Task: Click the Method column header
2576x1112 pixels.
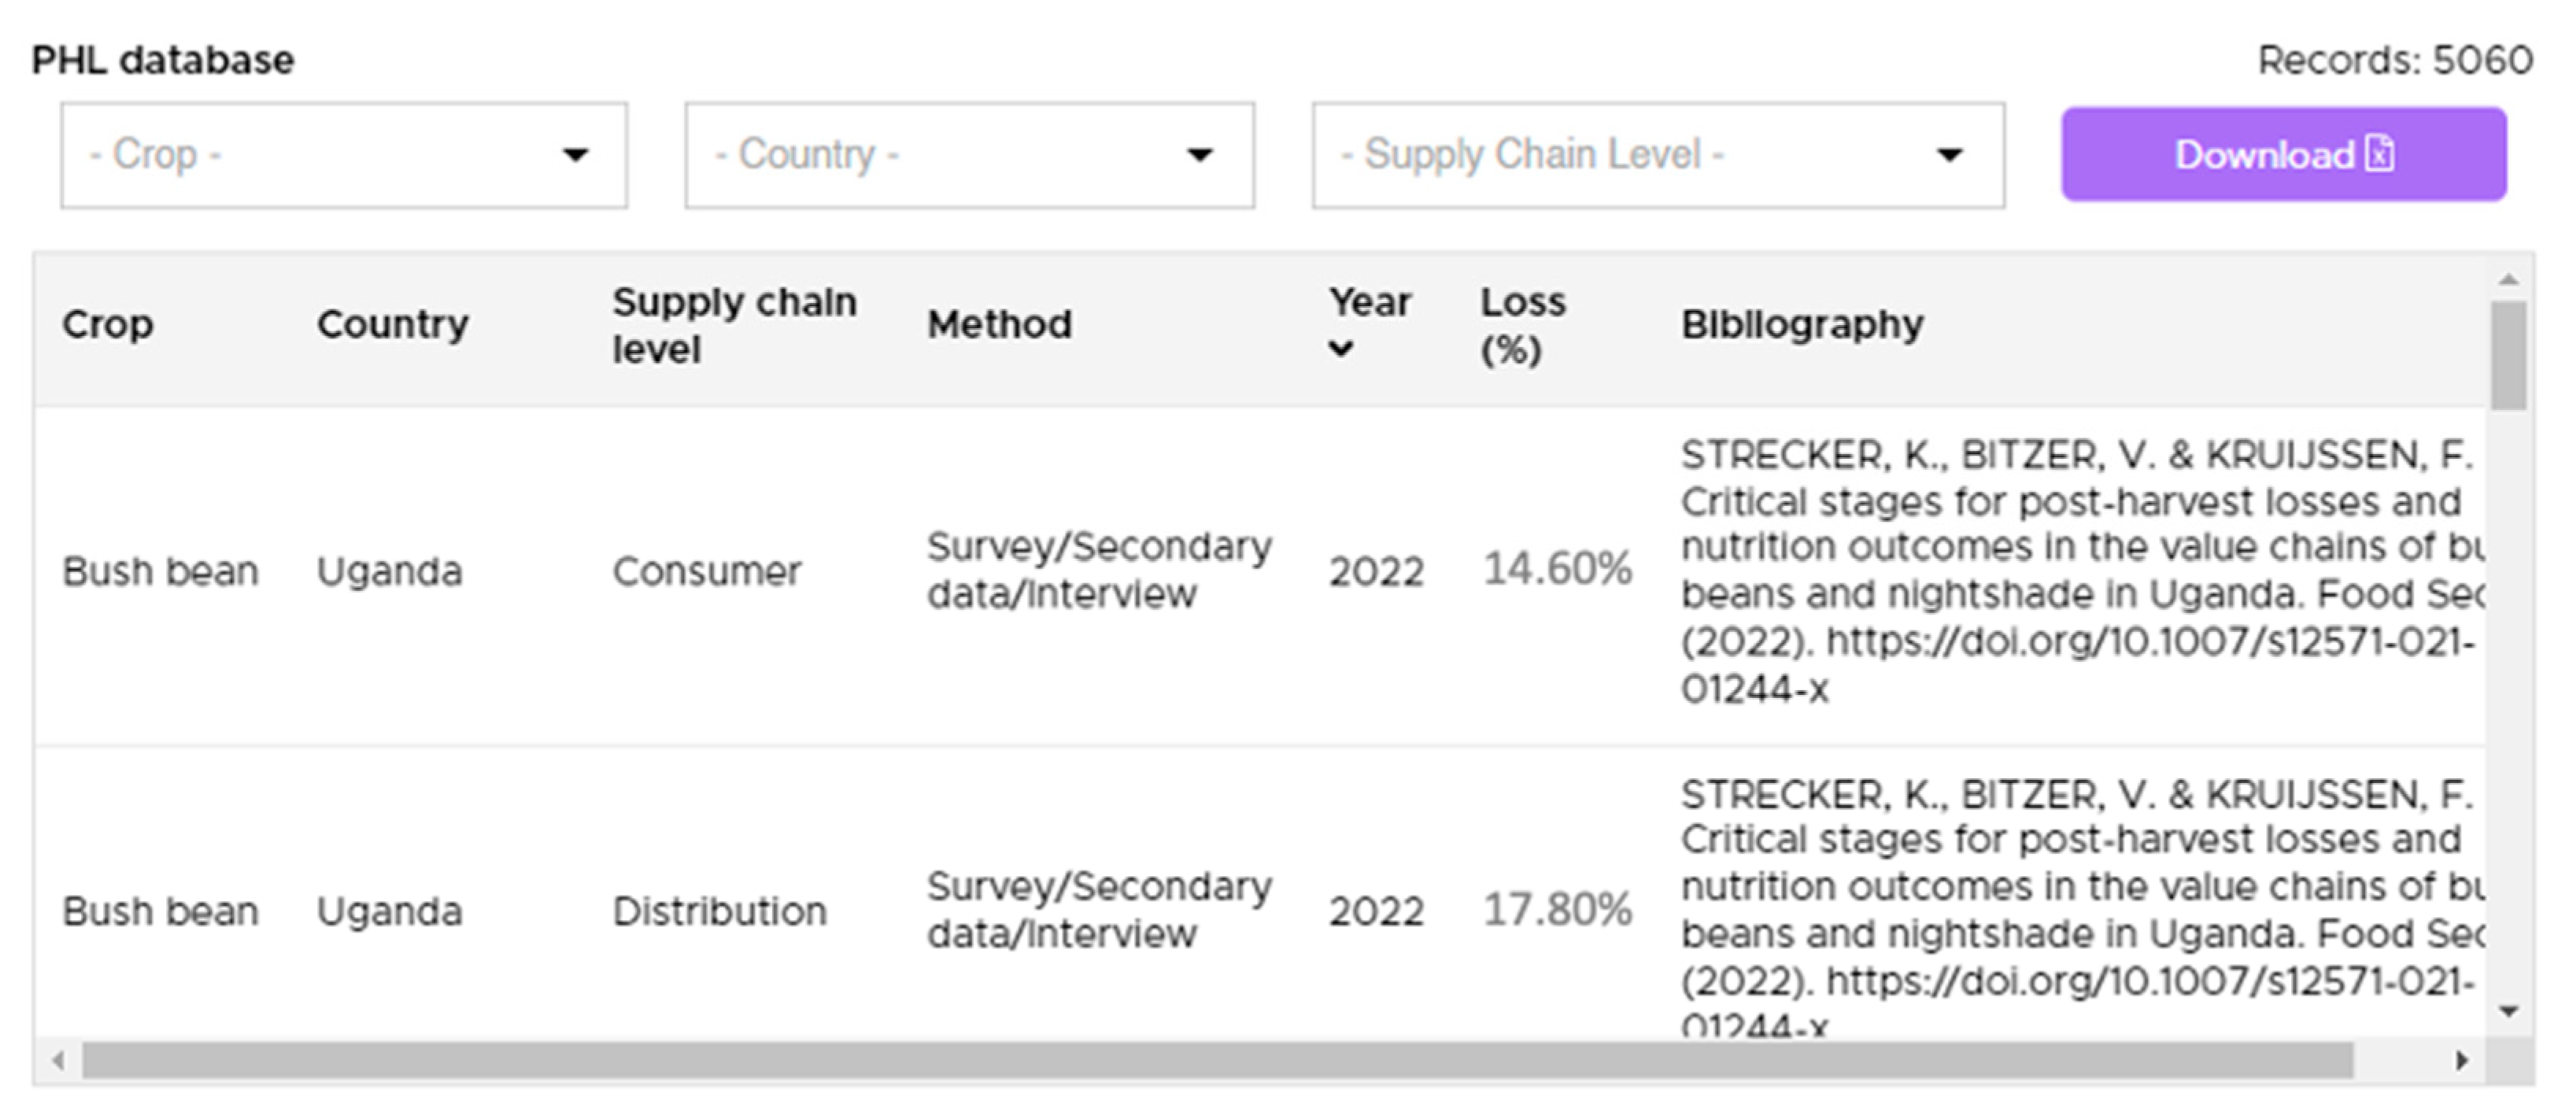Action: [x=999, y=325]
